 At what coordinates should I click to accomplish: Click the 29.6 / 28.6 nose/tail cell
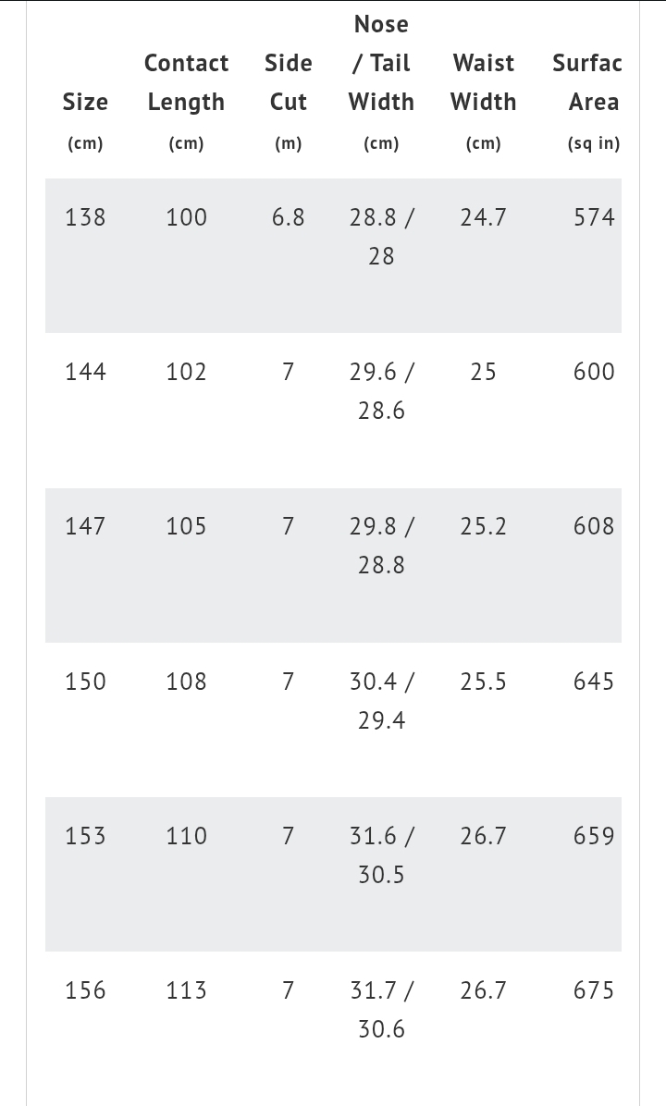click(x=381, y=391)
